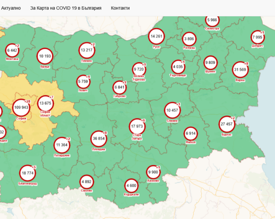Select the София marker showing 109 943
This screenshot has width=275, height=219.
coord(21,108)
